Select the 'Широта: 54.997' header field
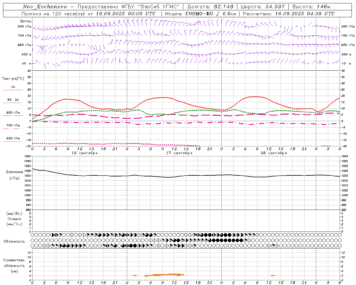Image resolution: width=356 pixels, height=285 pixels. click(263, 7)
